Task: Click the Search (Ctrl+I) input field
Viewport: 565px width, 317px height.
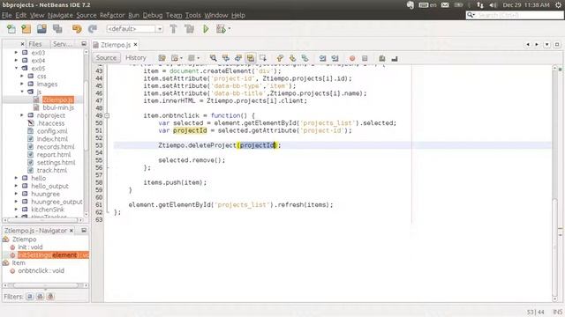Action: (x=519, y=15)
